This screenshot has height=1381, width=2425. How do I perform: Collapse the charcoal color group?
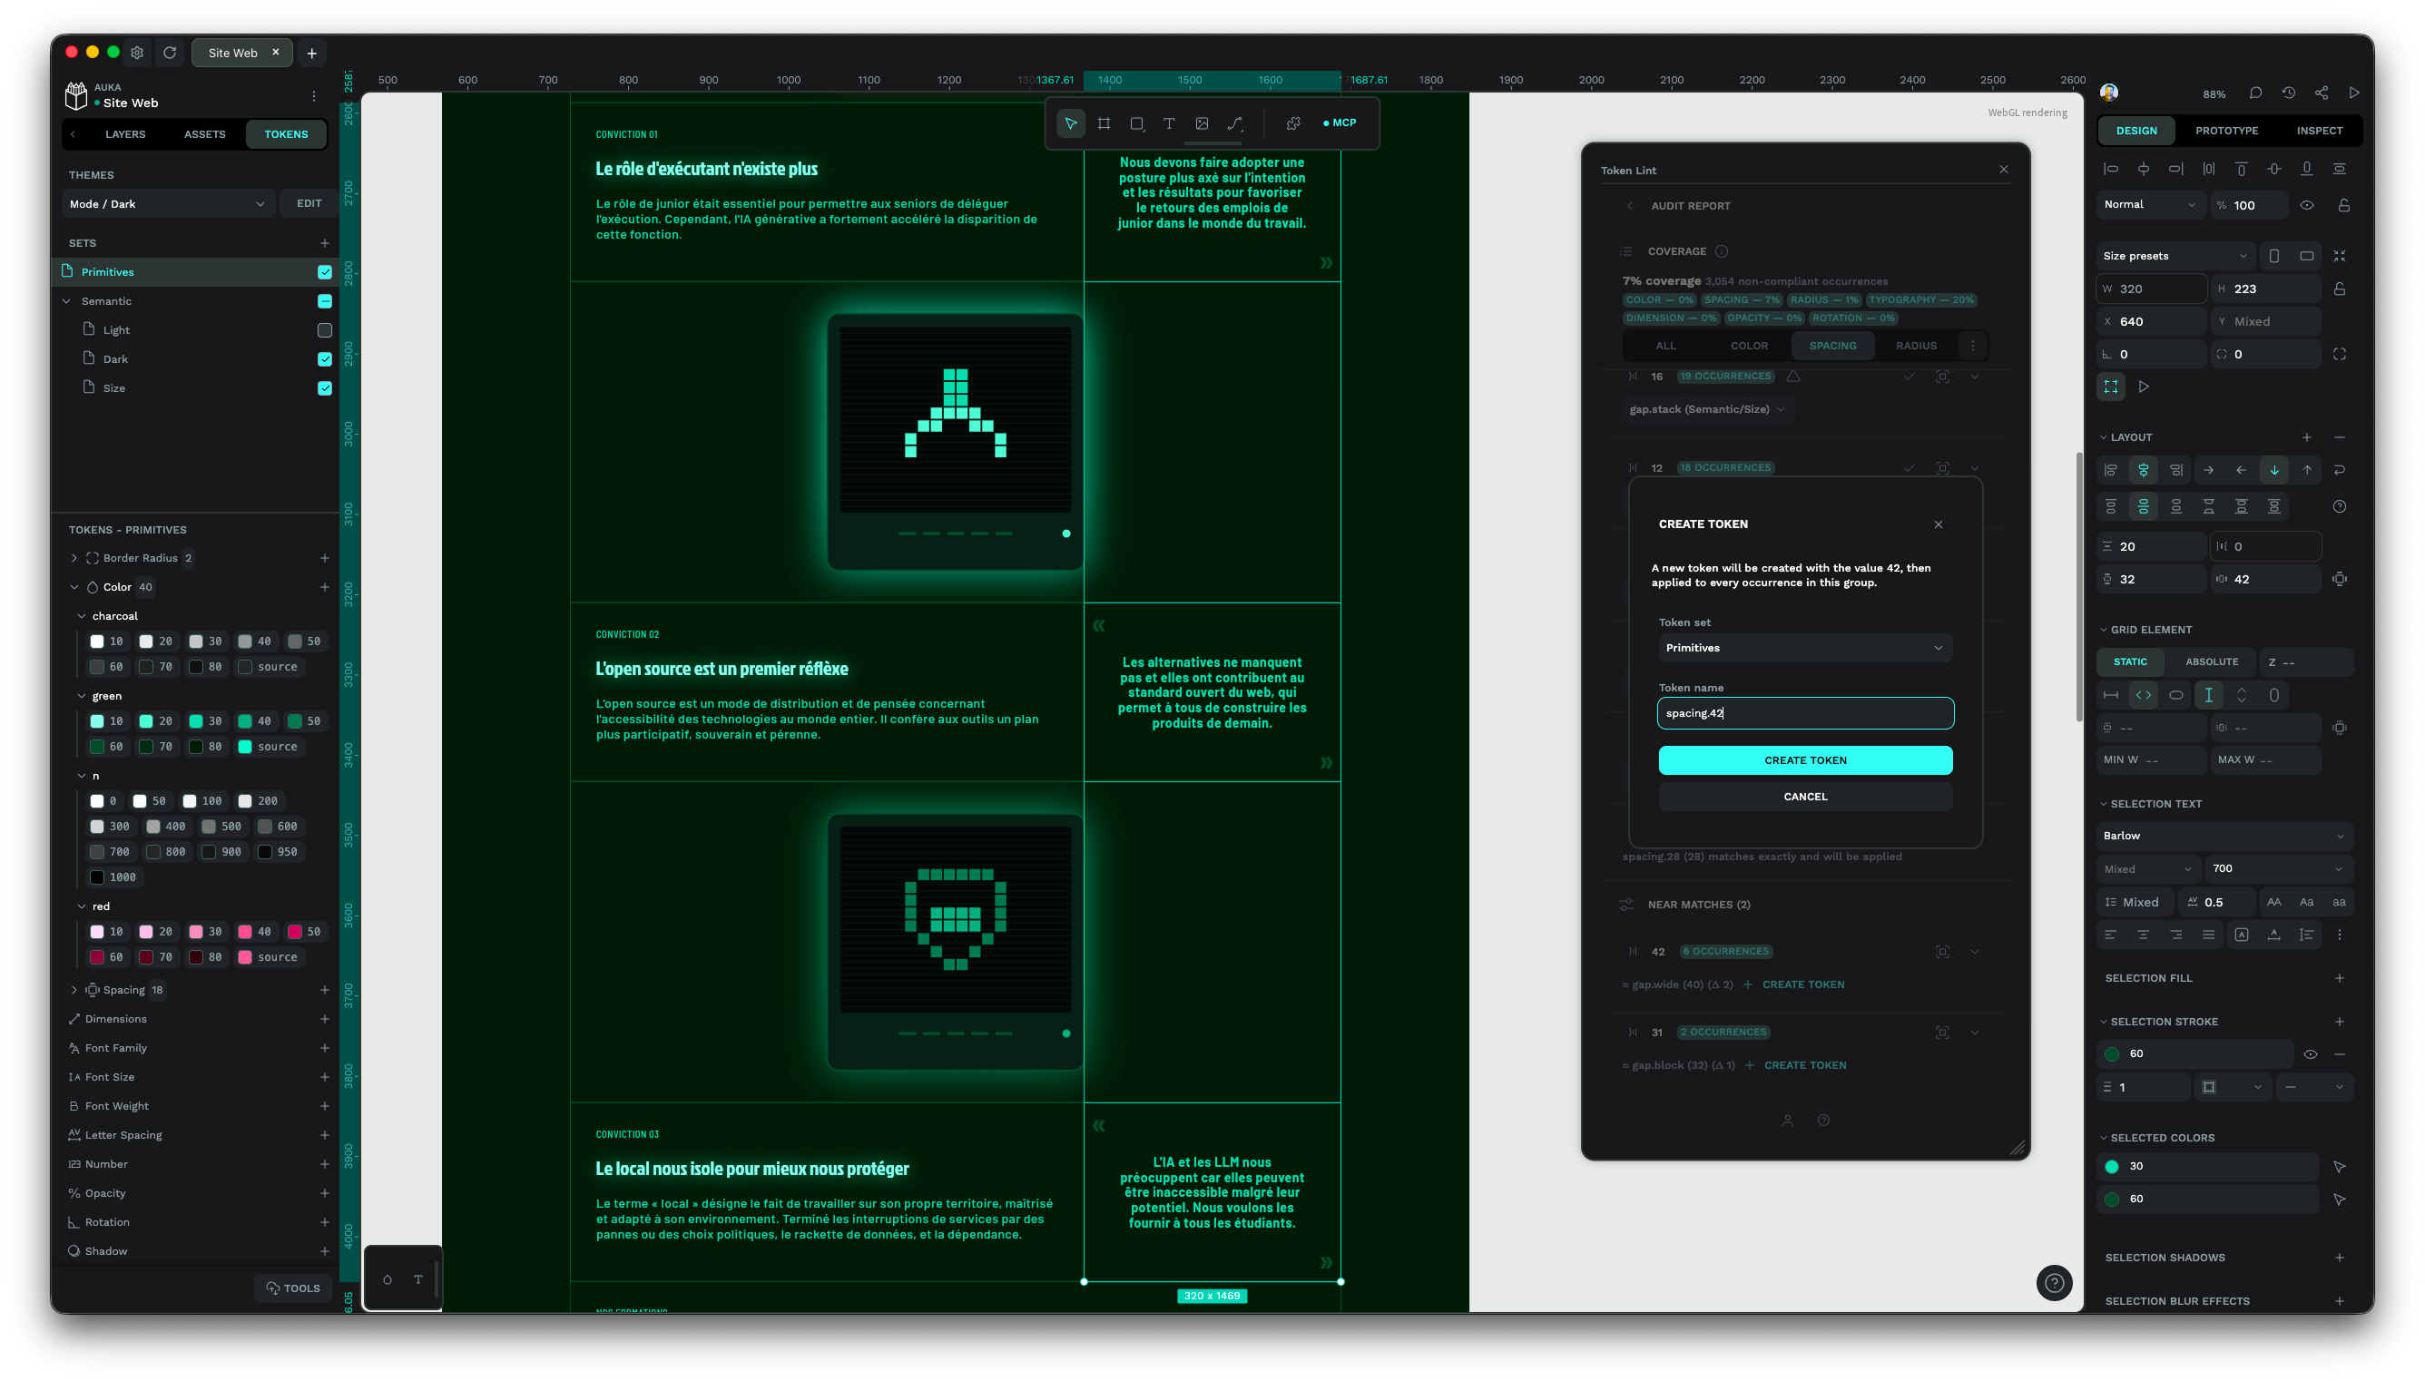click(82, 615)
